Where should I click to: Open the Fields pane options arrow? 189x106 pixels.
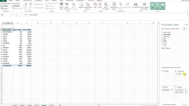pyautogui.click(x=185, y=24)
